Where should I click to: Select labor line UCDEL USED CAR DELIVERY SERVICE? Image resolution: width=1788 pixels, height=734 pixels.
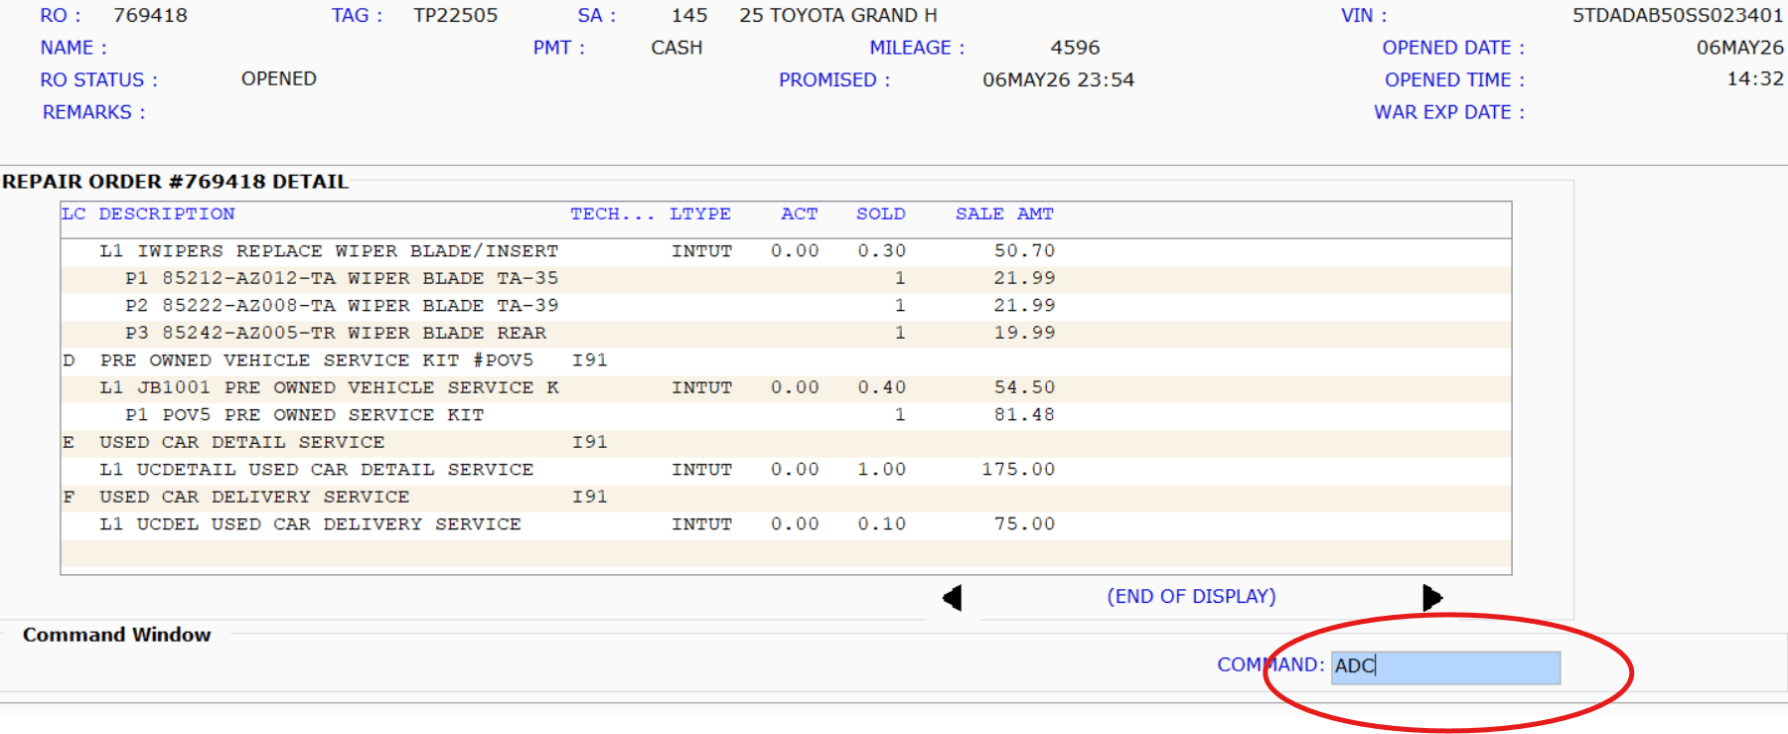(x=786, y=525)
